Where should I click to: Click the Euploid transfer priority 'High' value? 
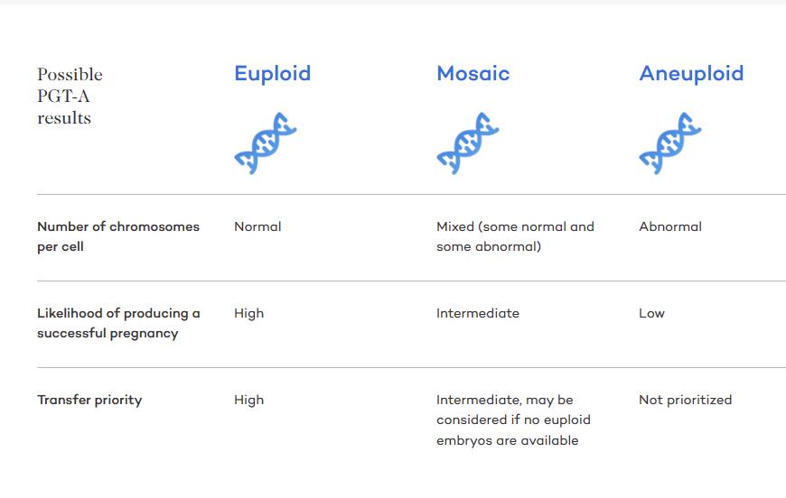tap(248, 400)
